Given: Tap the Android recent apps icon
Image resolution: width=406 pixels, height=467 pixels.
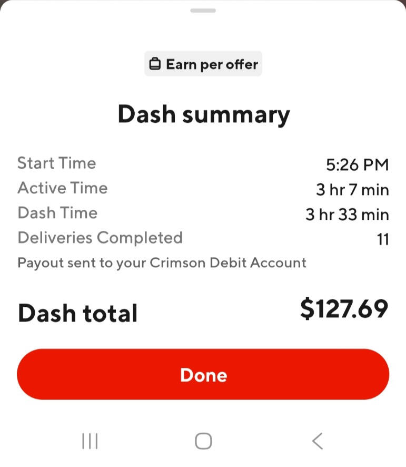Looking at the screenshot, I should pyautogui.click(x=90, y=441).
